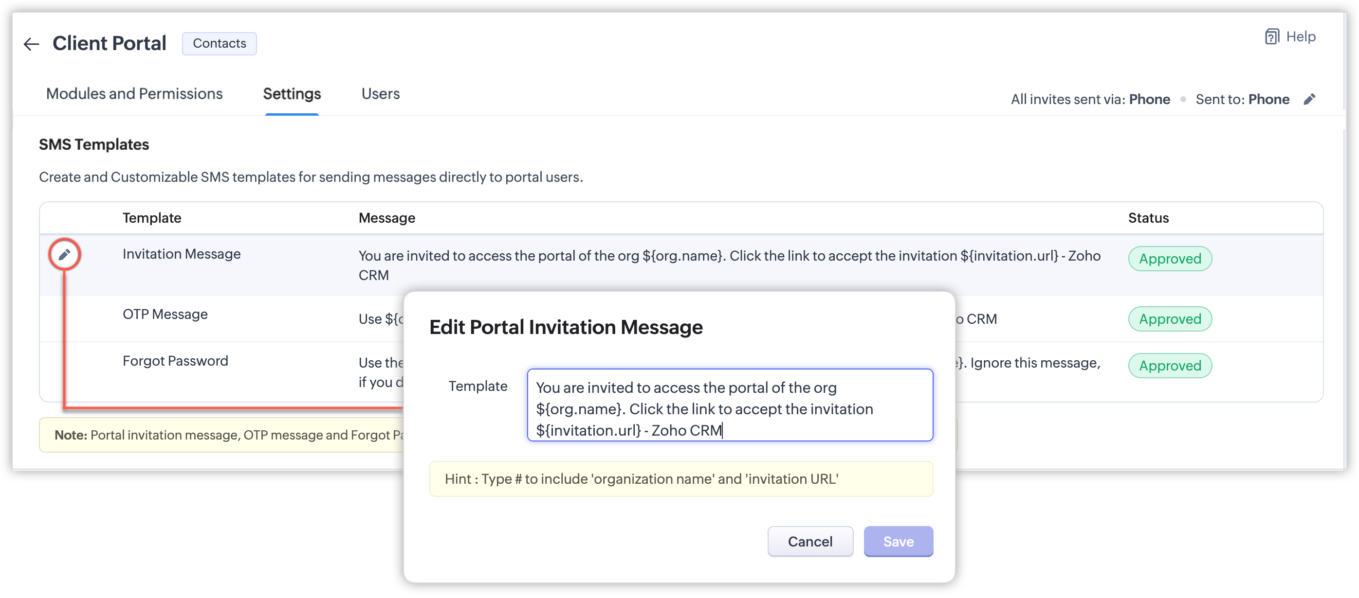Switch to Modules and Permissions tab
This screenshot has height=598, width=1359.
click(134, 94)
